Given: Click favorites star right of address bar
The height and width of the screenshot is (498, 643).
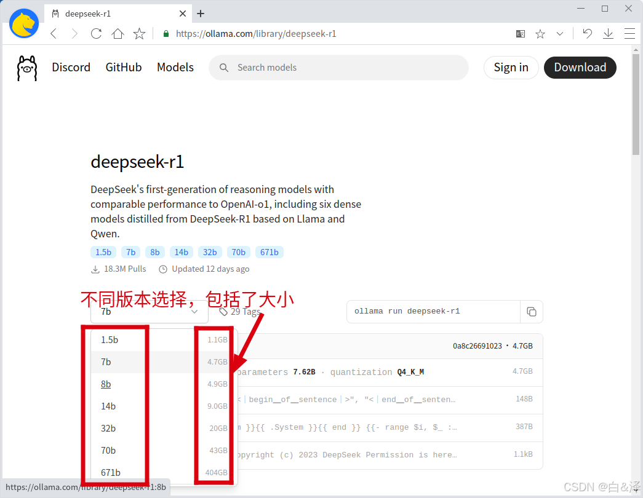Looking at the screenshot, I should pos(540,34).
